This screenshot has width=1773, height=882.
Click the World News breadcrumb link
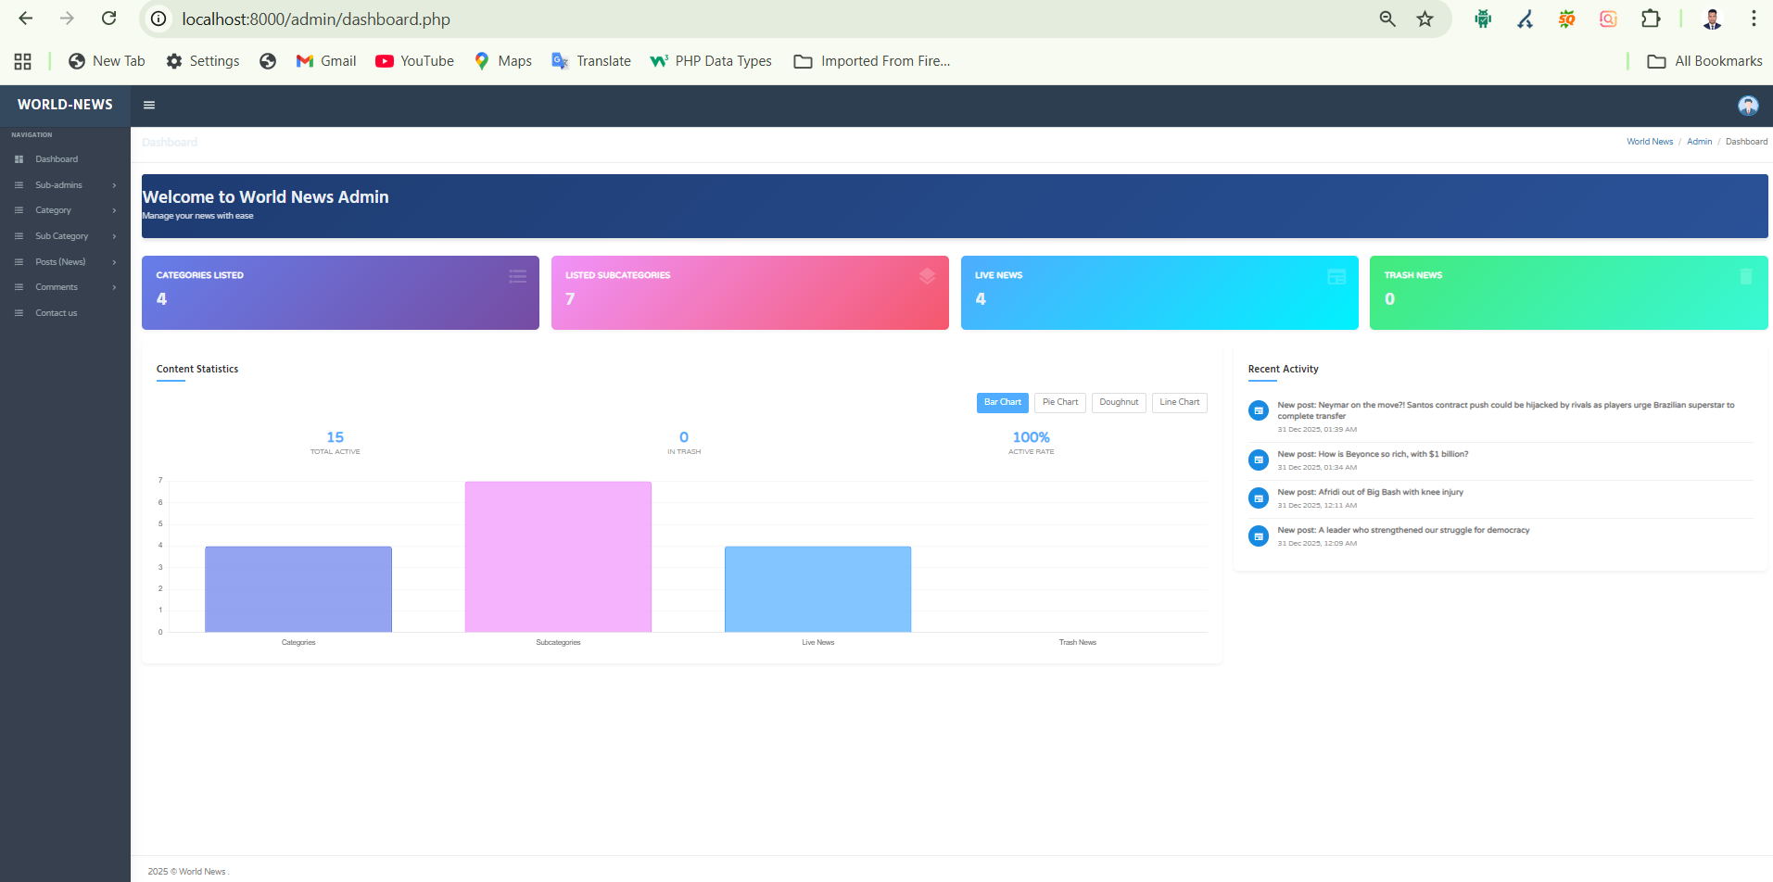click(x=1649, y=142)
